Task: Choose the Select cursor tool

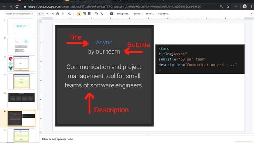Action: [x=79, y=14]
